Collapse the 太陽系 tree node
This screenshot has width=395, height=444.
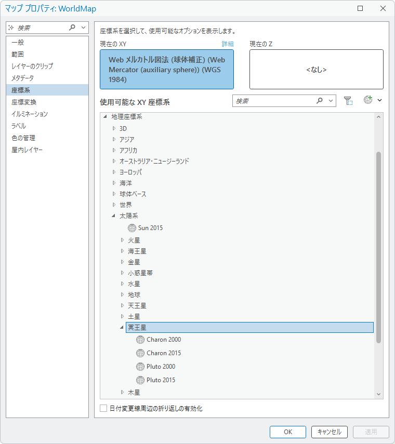114,216
